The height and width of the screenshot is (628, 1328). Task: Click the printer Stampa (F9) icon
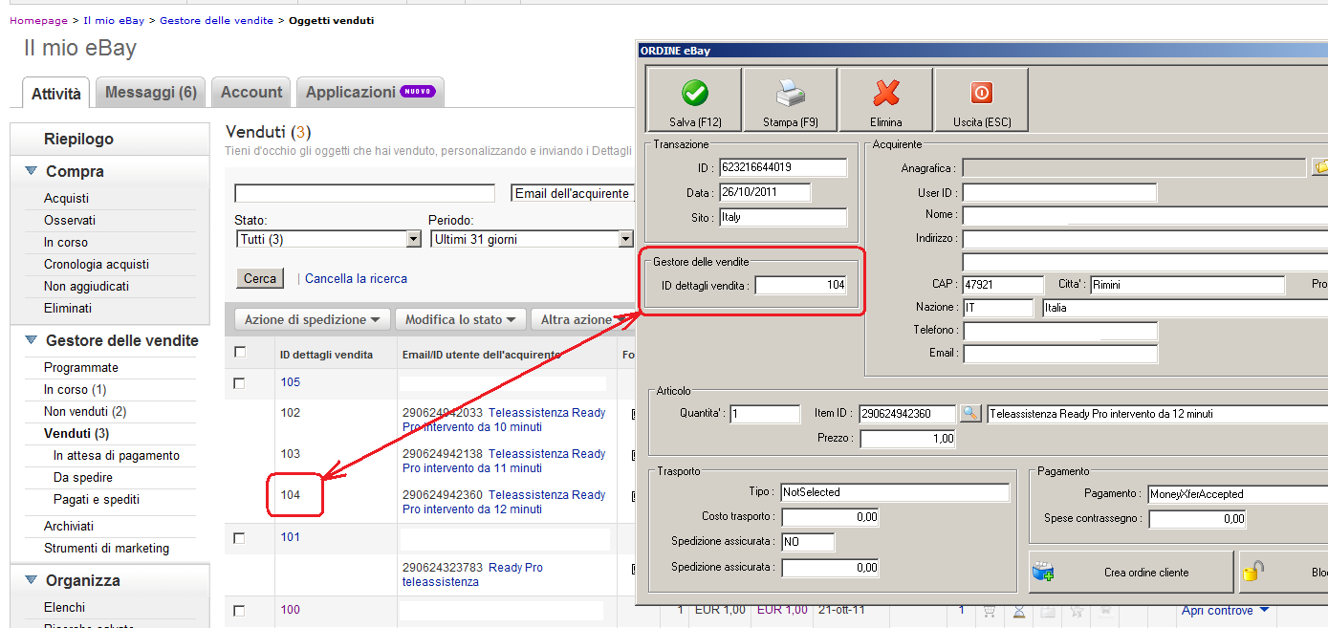[x=790, y=93]
